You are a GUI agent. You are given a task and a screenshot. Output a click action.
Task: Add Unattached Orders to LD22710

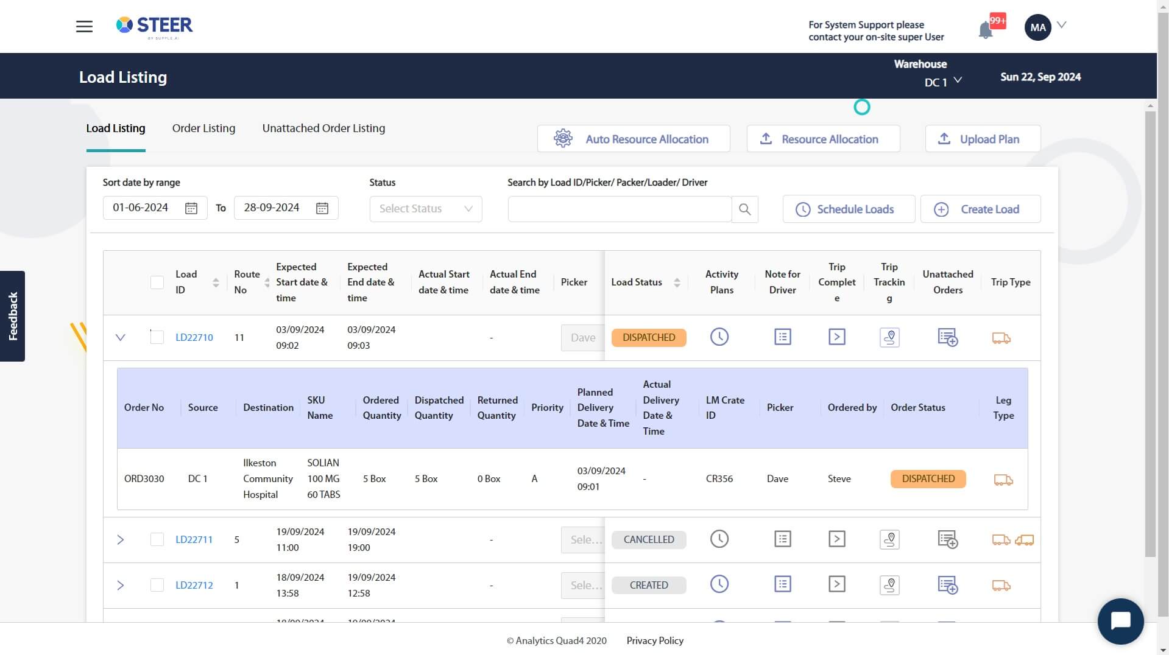[948, 337]
